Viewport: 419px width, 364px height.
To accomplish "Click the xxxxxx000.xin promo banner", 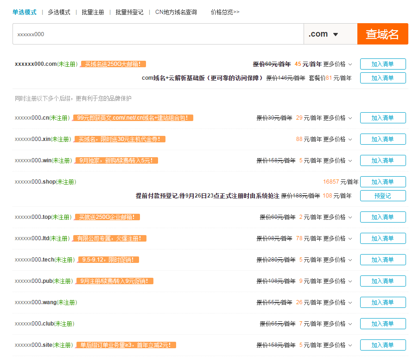I will click(x=121, y=139).
